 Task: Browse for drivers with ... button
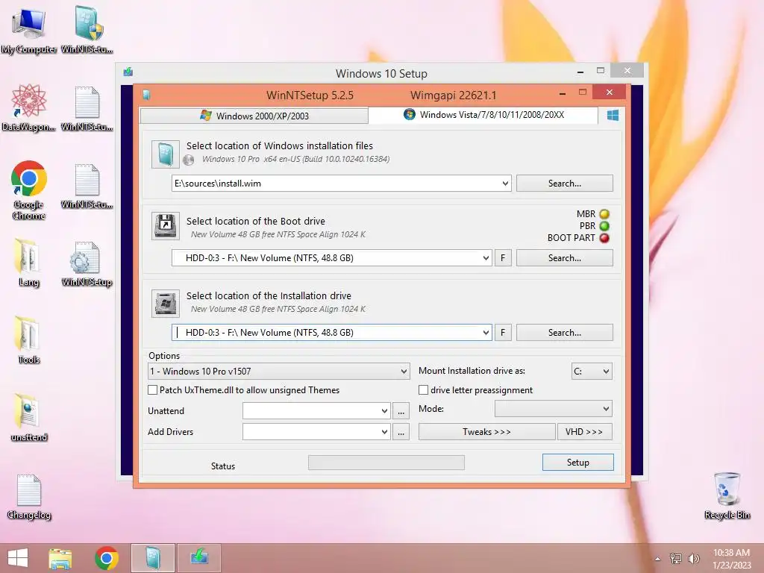401,432
